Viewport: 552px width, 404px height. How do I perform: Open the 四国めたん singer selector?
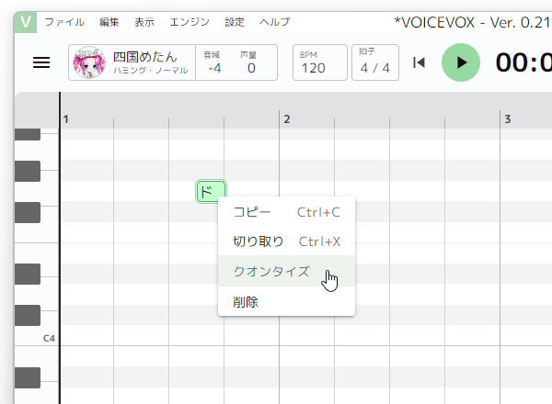[x=132, y=62]
